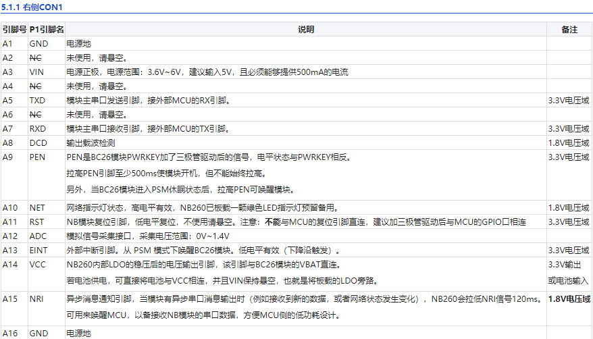593x339 pixels.
Task: Select the VIN pin name
Action: pyautogui.click(x=36, y=72)
